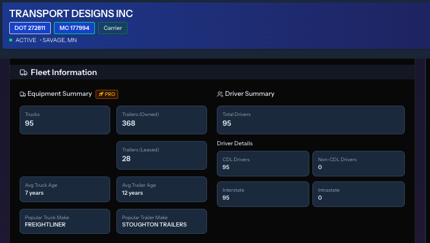Viewport: 430px width, 243px height.
Task: Select the Trailers (Leased) 28 card
Action: (x=162, y=155)
